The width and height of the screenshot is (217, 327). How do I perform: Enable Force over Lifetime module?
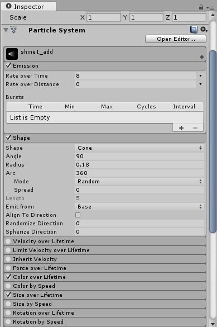[8, 268]
